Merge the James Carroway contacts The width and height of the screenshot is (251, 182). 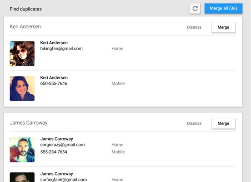[x=223, y=123]
